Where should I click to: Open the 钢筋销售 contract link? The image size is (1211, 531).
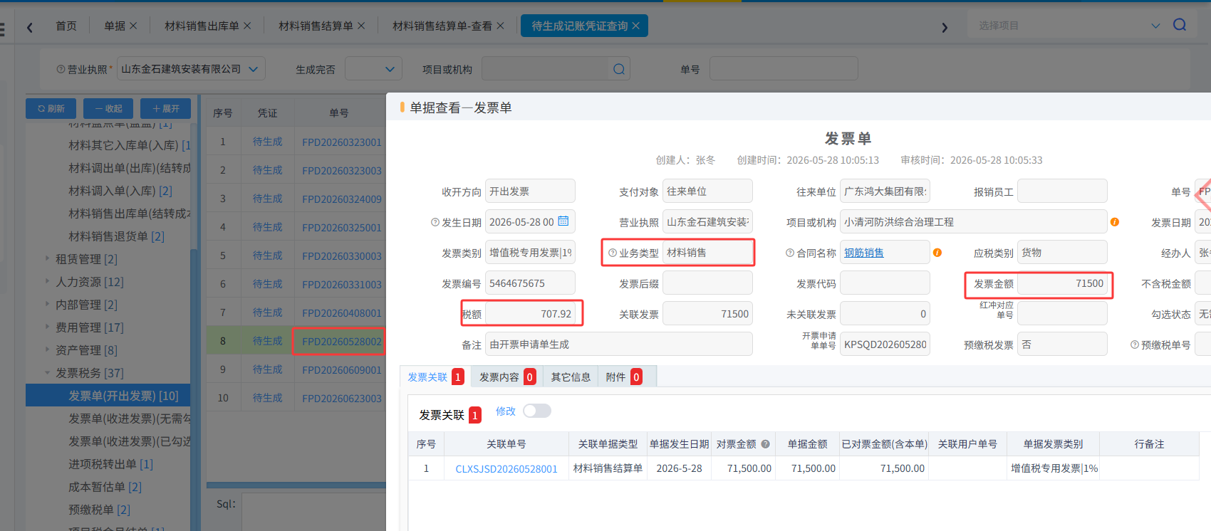[x=864, y=253]
